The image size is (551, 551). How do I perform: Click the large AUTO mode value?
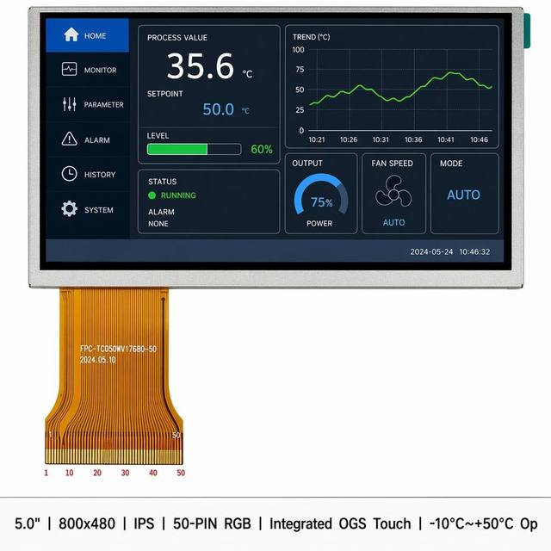[x=463, y=195]
